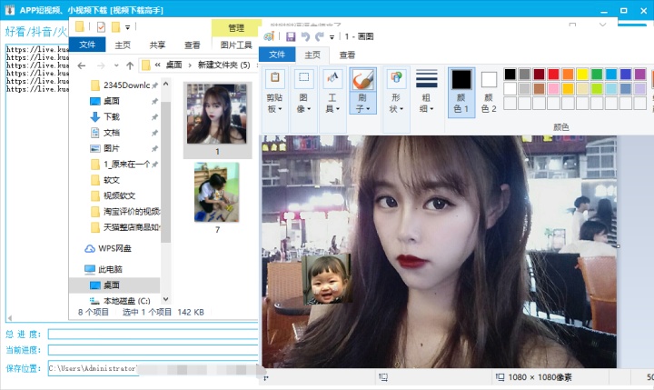654x390 pixels.
Task: Open the 文件 menu in File Explorer
Action: tap(87, 45)
